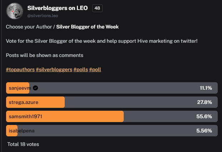Choose strega.azure as poll answer
The image size is (222, 152).
(x=112, y=102)
